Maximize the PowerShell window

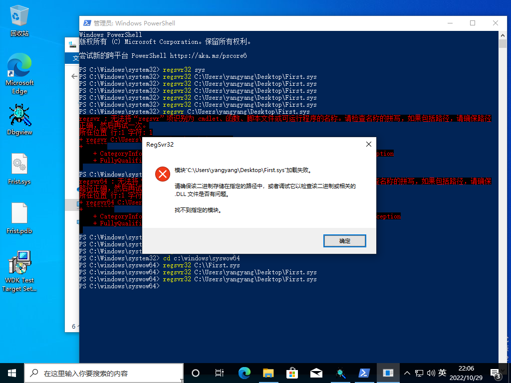point(473,23)
